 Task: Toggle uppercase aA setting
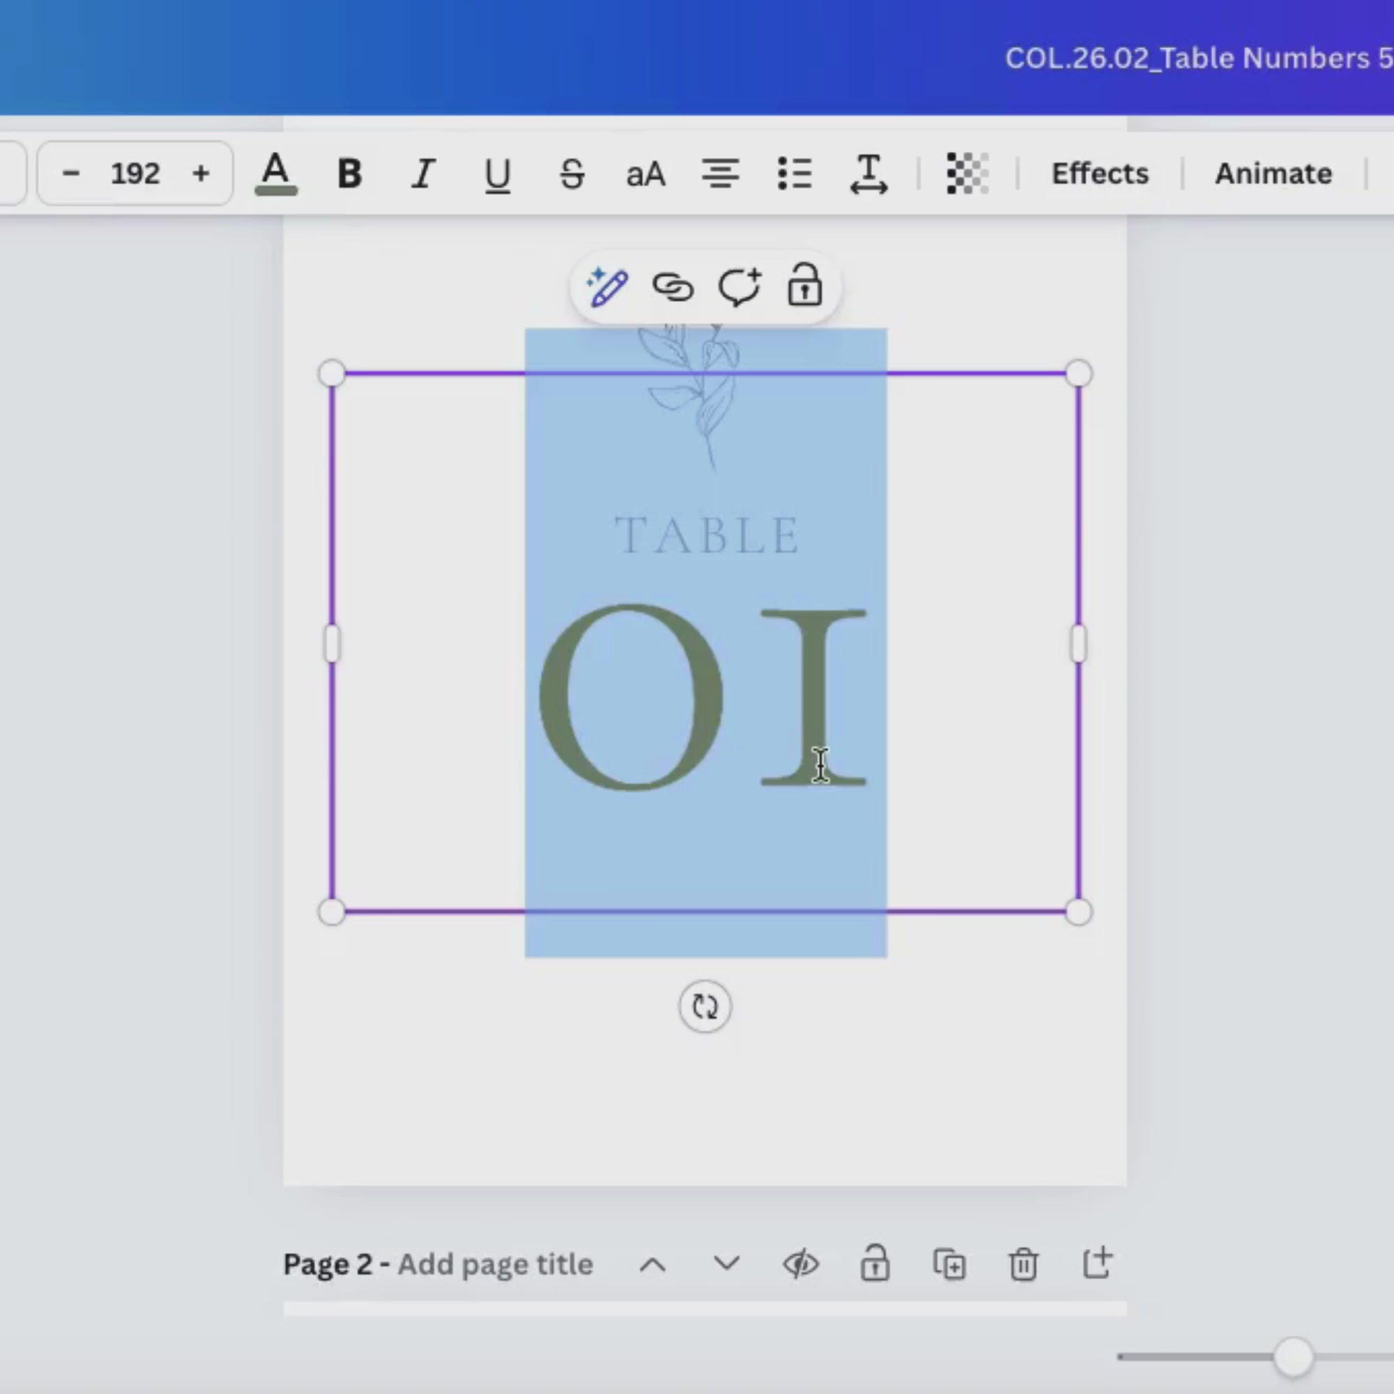tap(645, 175)
